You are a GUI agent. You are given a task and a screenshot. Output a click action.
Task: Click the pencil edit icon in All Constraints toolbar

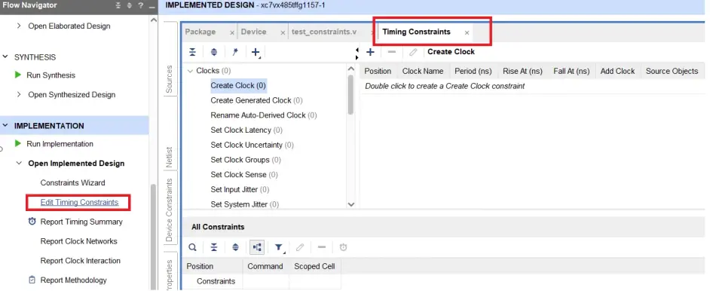(x=300, y=247)
